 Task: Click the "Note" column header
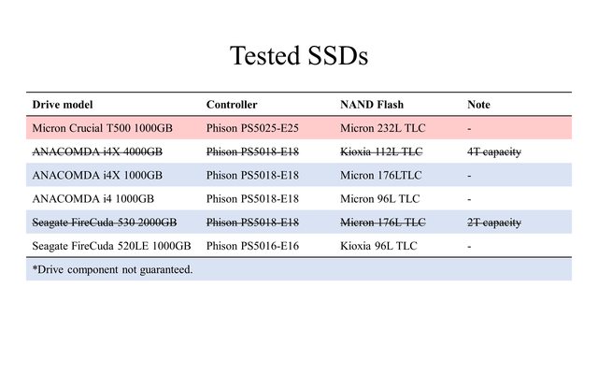[478, 105]
